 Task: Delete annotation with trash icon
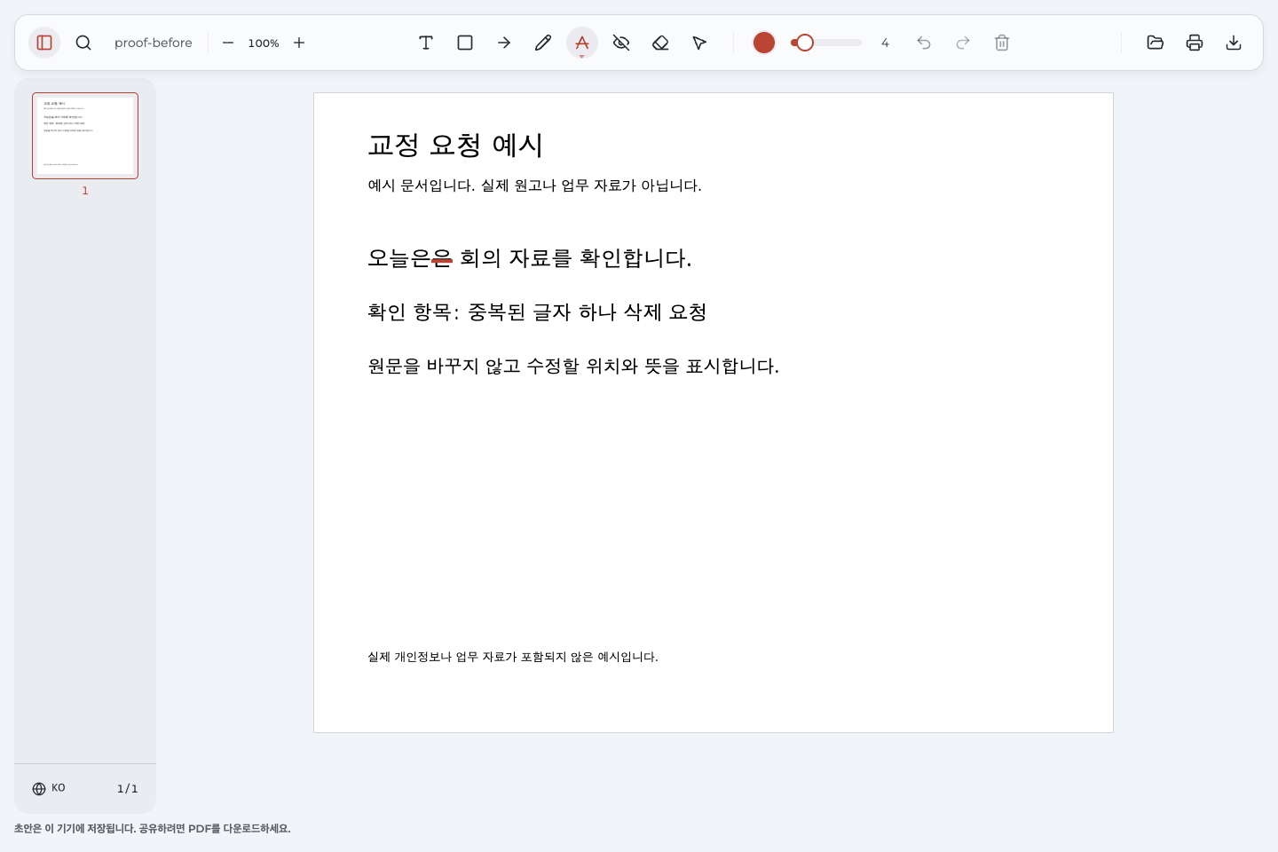[x=1002, y=43]
